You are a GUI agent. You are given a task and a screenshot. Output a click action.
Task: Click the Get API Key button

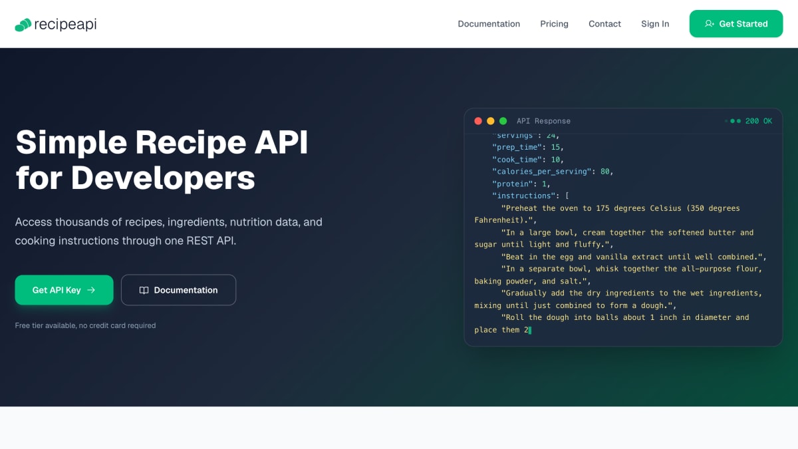coord(64,290)
